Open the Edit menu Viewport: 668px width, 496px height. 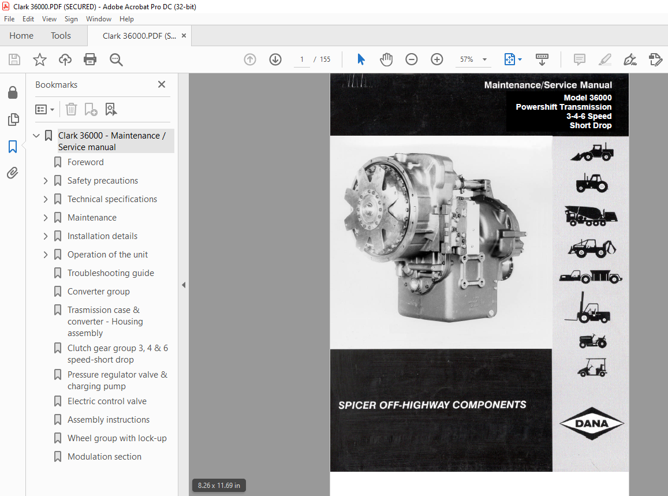point(28,18)
